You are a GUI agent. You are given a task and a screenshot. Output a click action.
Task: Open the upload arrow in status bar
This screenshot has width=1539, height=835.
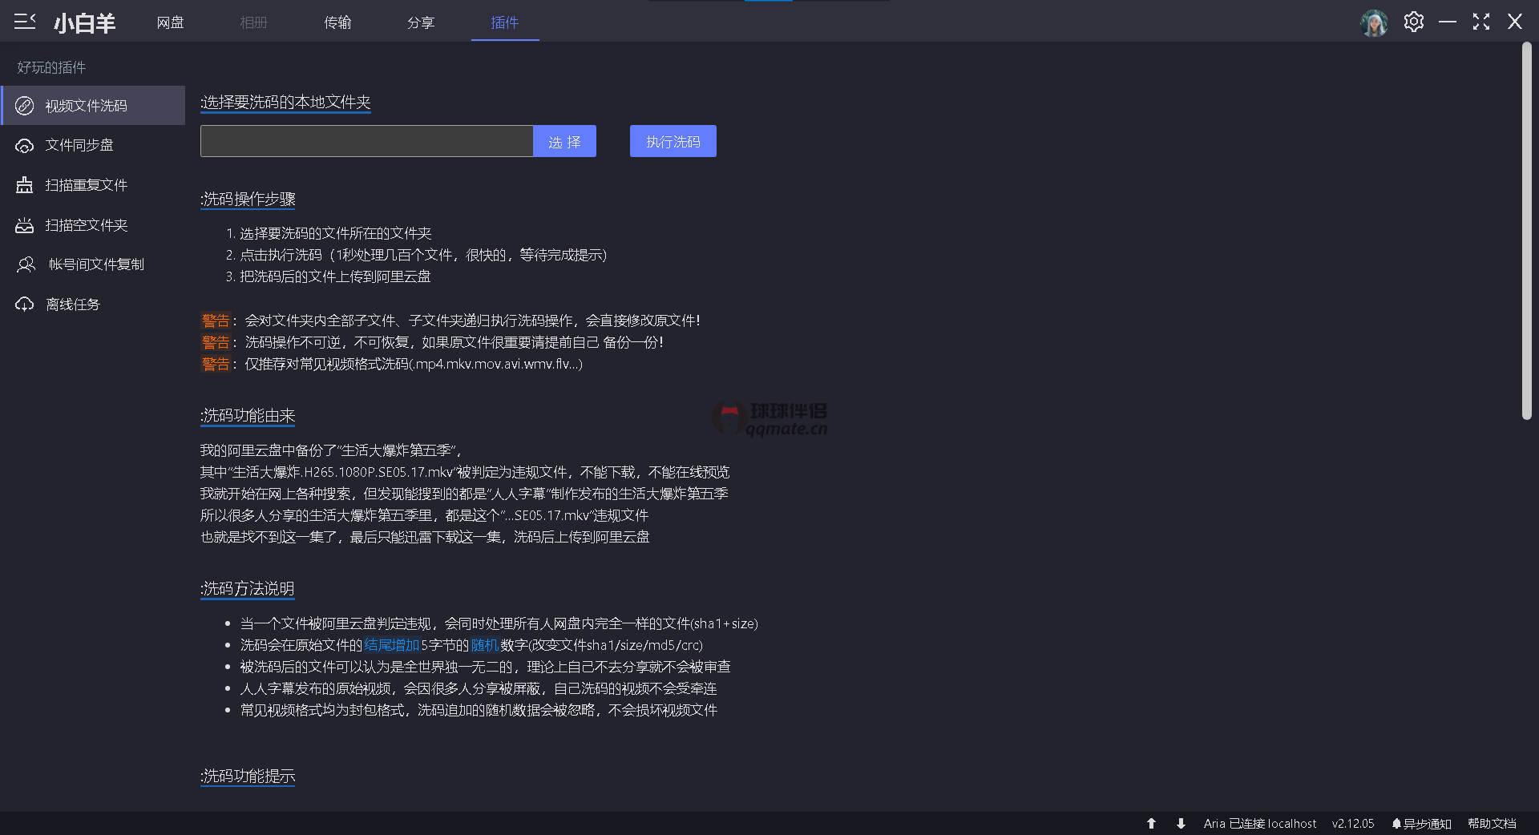point(1151,823)
